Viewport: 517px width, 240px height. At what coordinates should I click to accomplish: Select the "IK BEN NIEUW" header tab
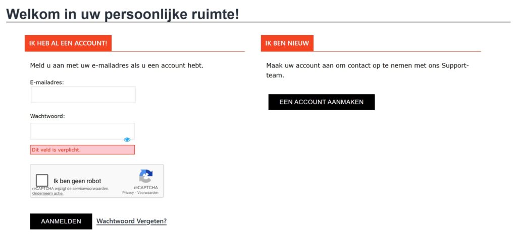(287, 43)
